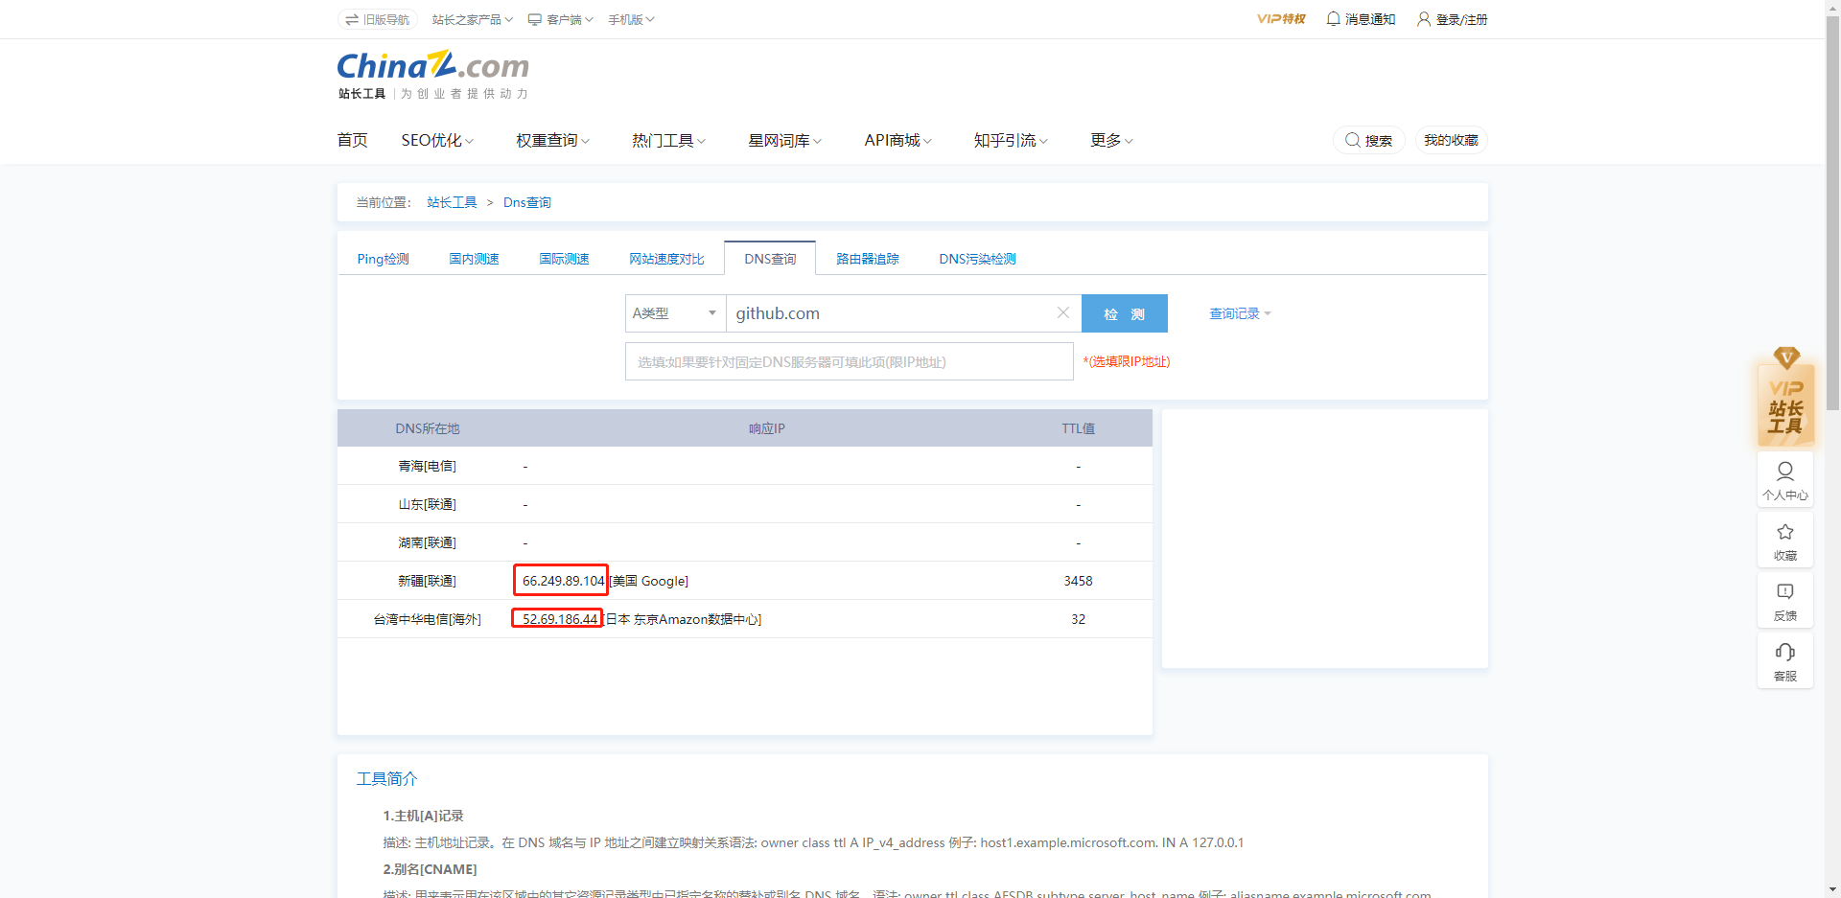Select the DNS查询 tab
Viewport: 1841px width, 898px height.
click(x=770, y=259)
